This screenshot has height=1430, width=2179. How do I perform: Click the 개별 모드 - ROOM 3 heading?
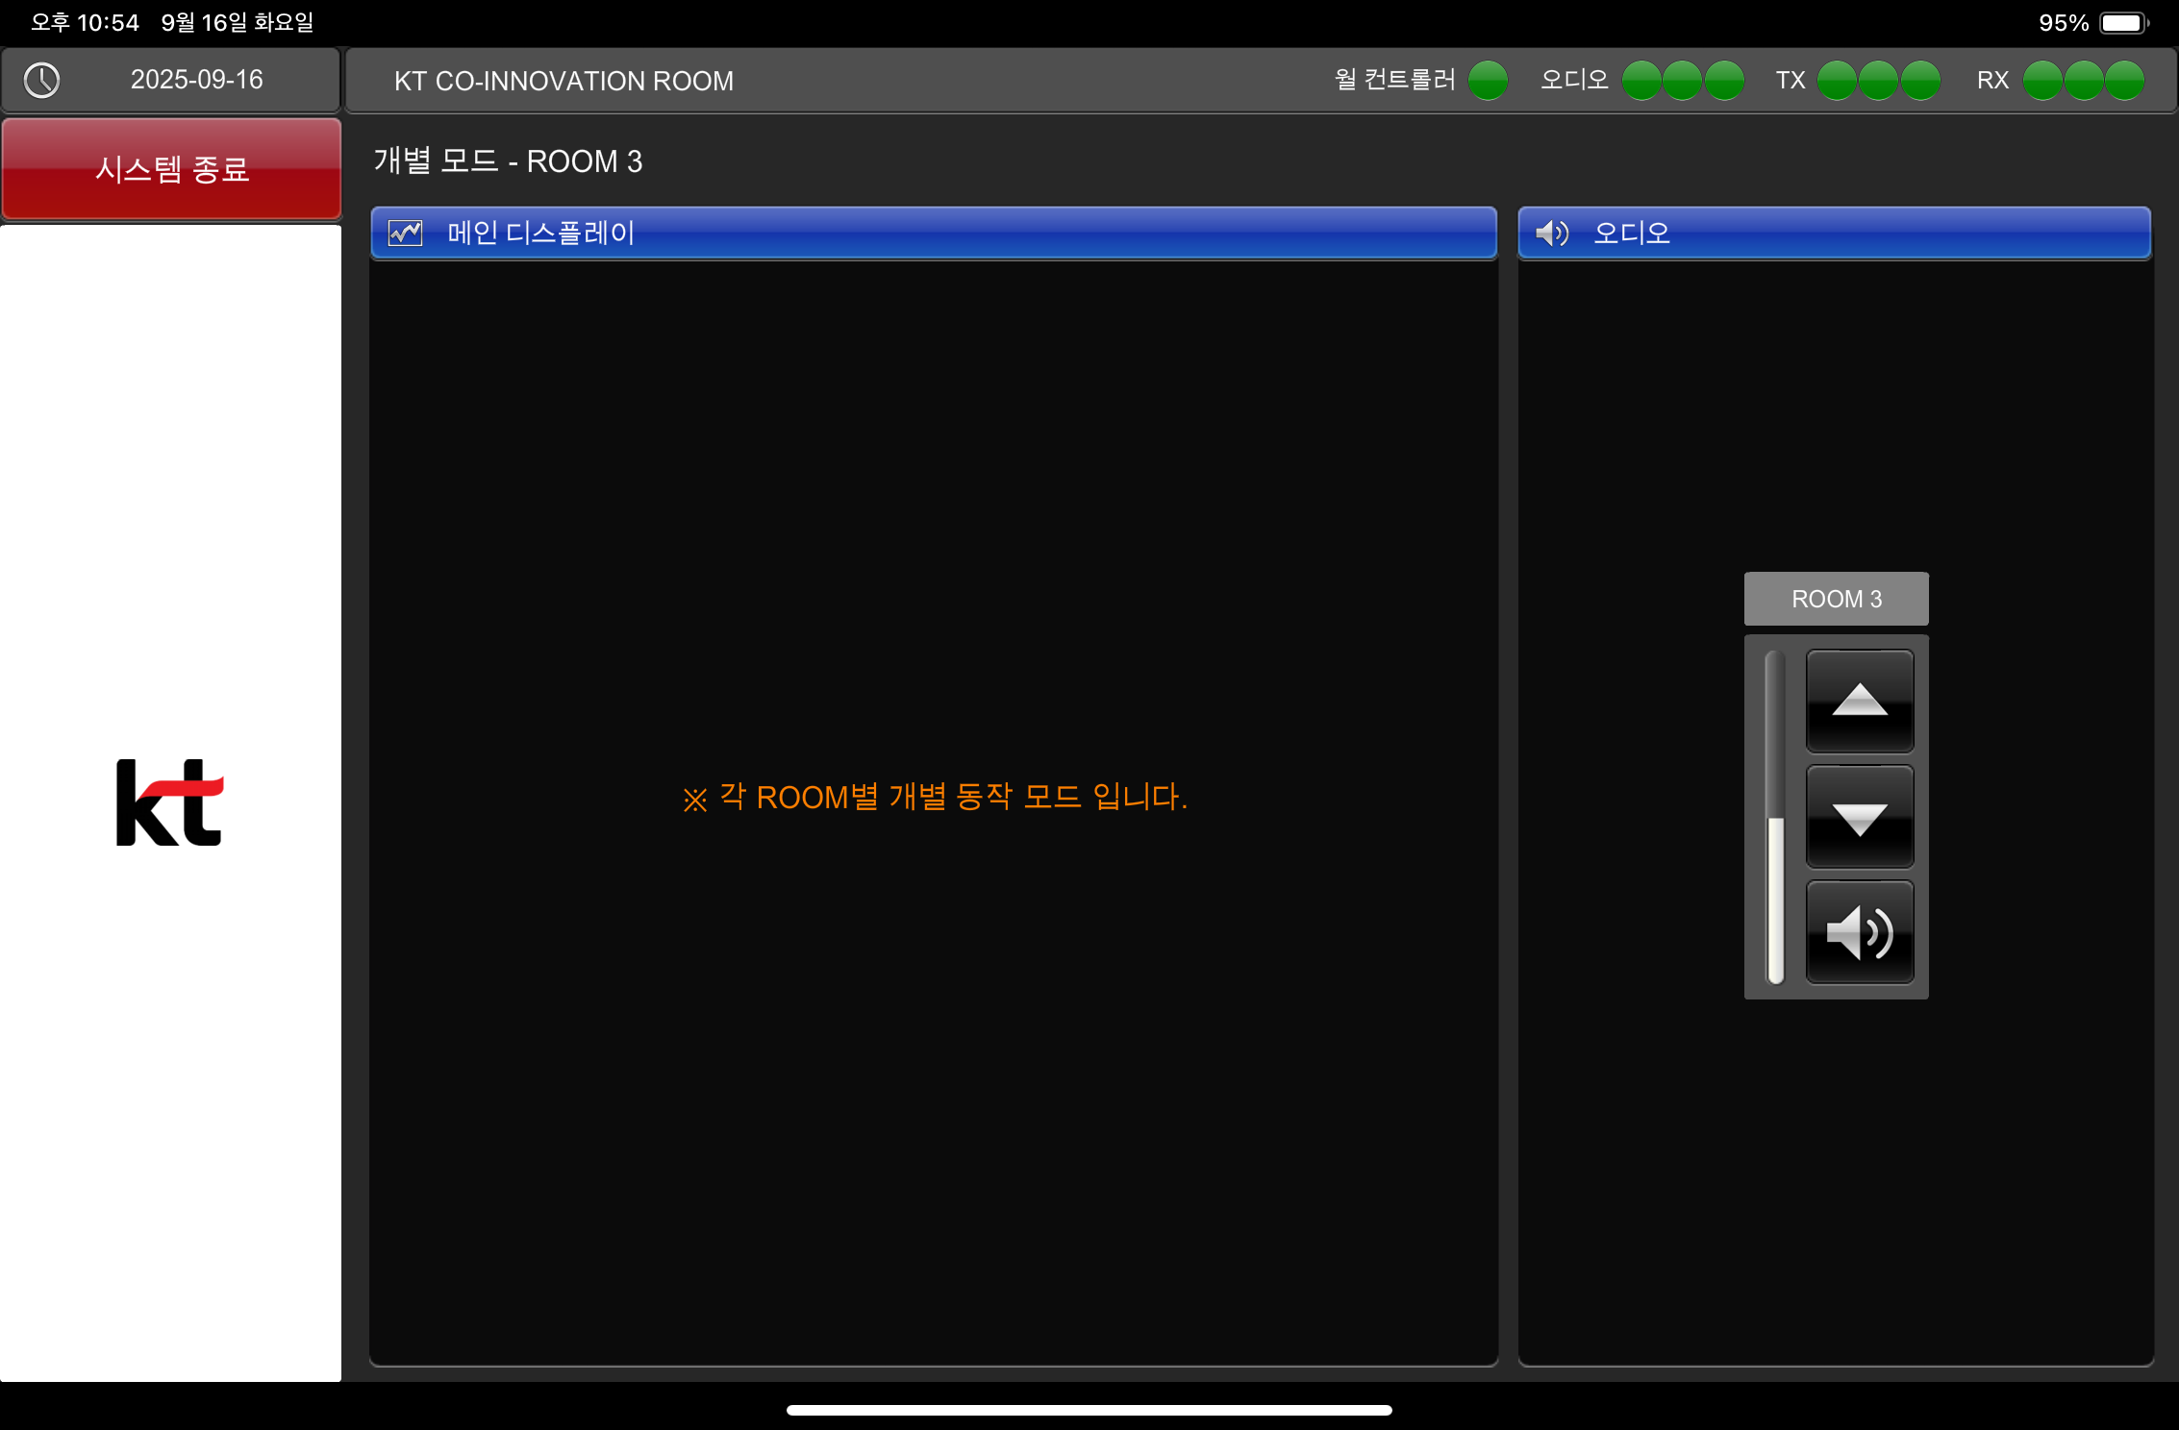point(508,161)
